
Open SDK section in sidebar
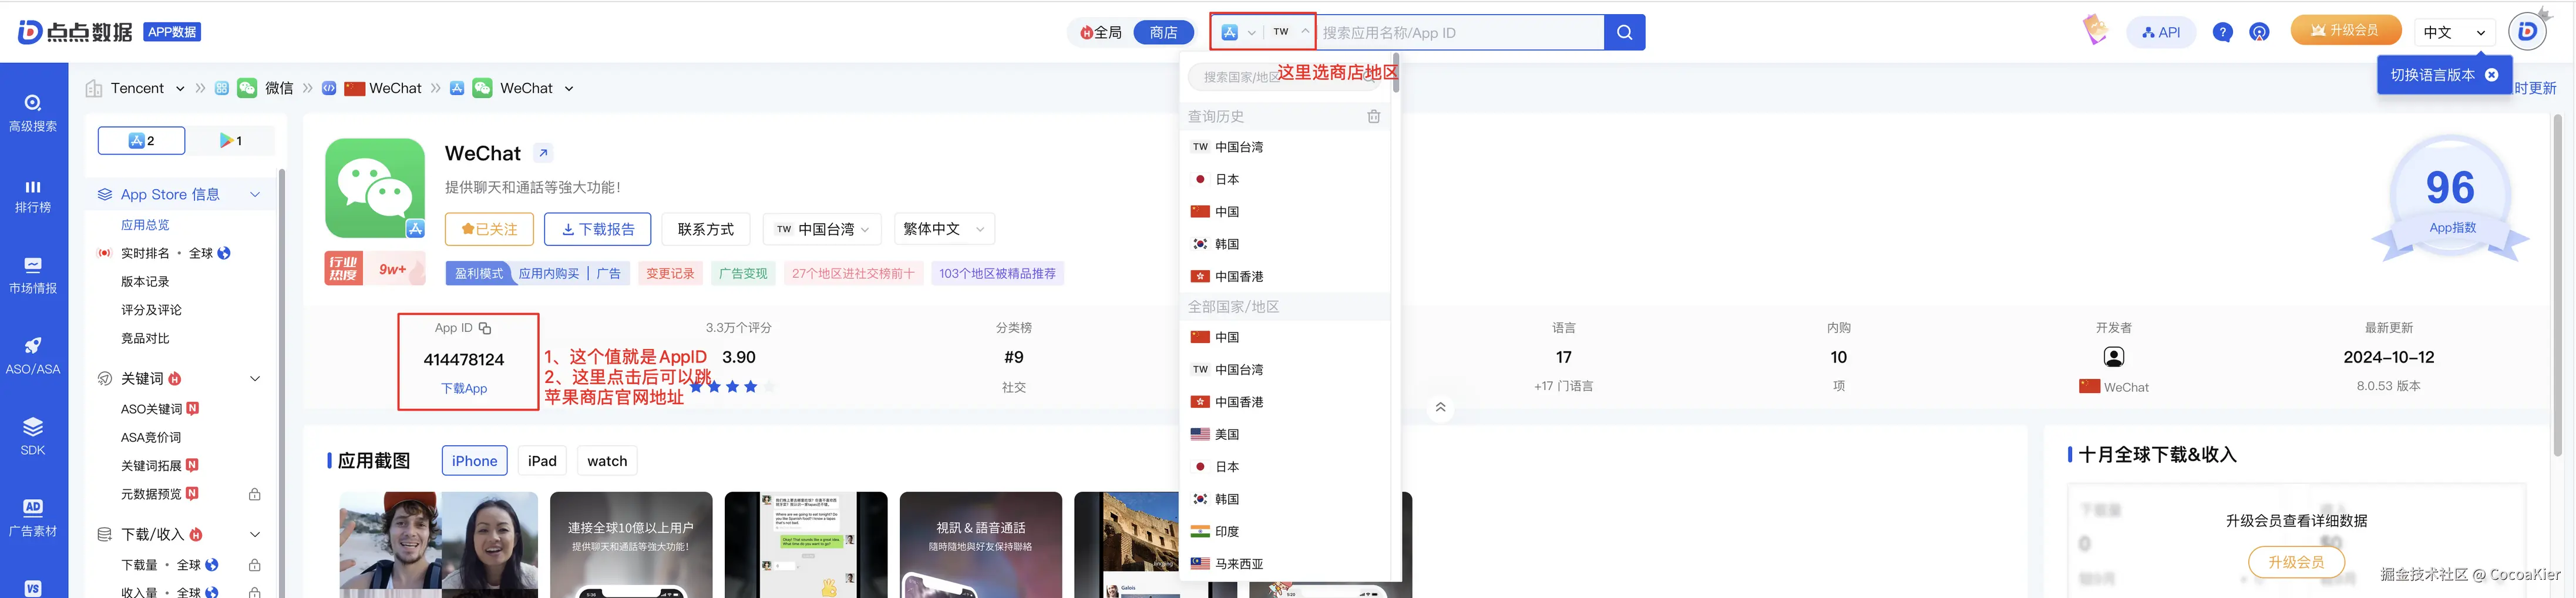[33, 437]
